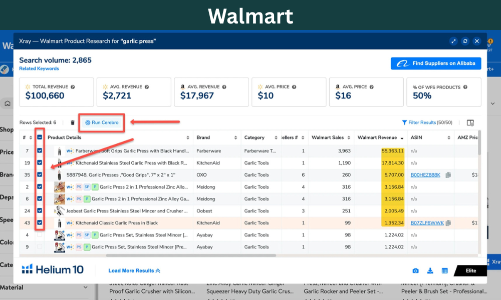Image resolution: width=501 pixels, height=300 pixels.
Task: Open ASIN link B07ZLF6WWK
Action: (427, 223)
